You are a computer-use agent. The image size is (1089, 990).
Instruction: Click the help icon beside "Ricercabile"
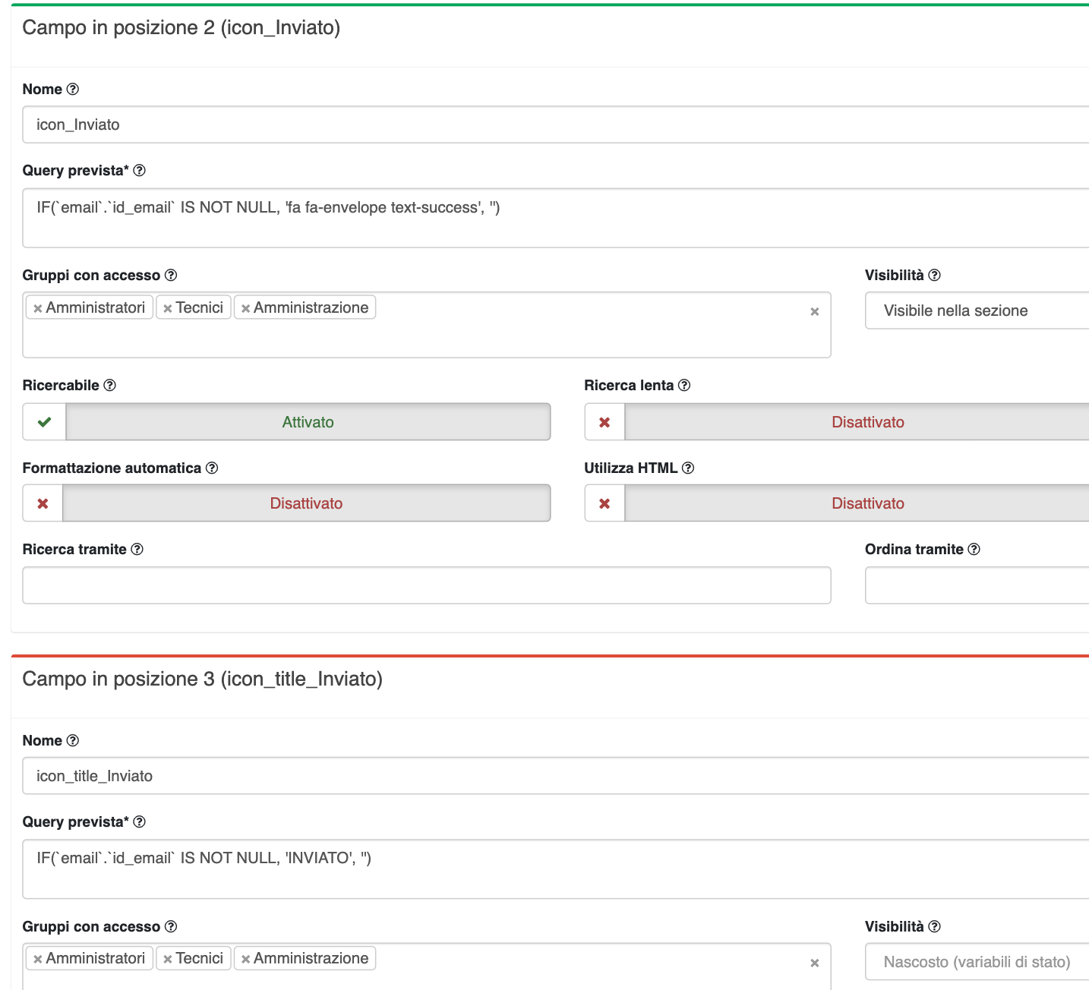111,385
